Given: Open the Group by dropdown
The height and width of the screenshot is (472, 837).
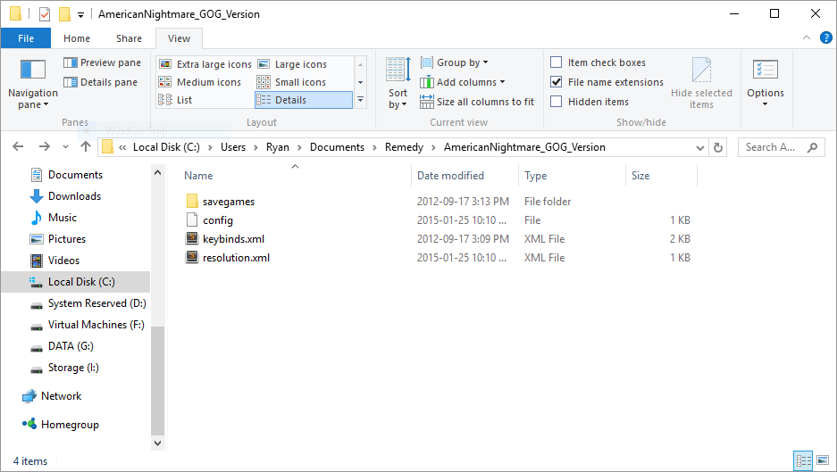Looking at the screenshot, I should [455, 62].
